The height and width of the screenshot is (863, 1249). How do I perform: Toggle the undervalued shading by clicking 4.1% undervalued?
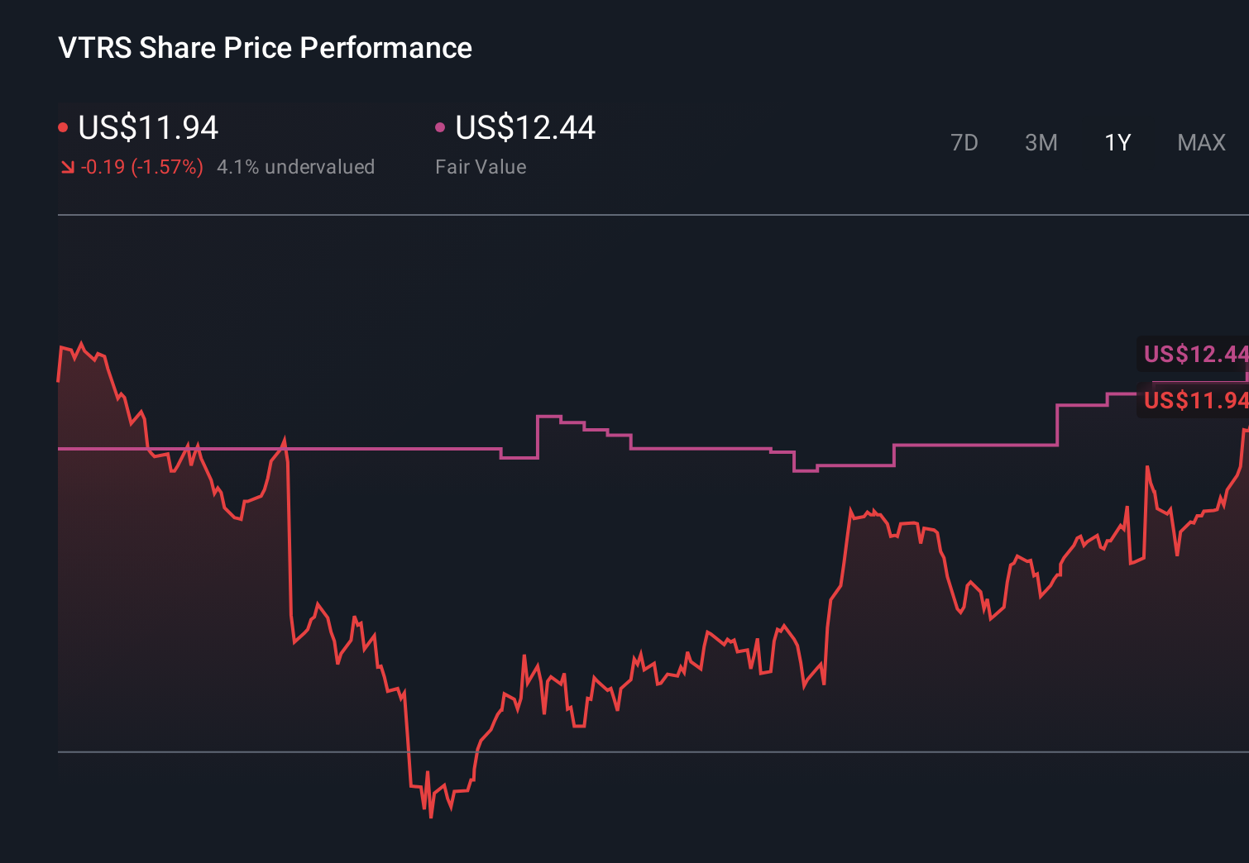(295, 166)
